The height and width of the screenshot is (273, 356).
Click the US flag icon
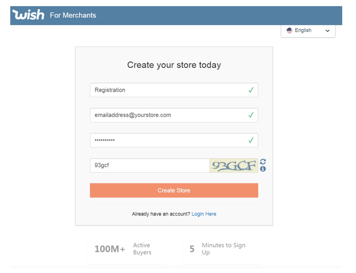tap(289, 30)
